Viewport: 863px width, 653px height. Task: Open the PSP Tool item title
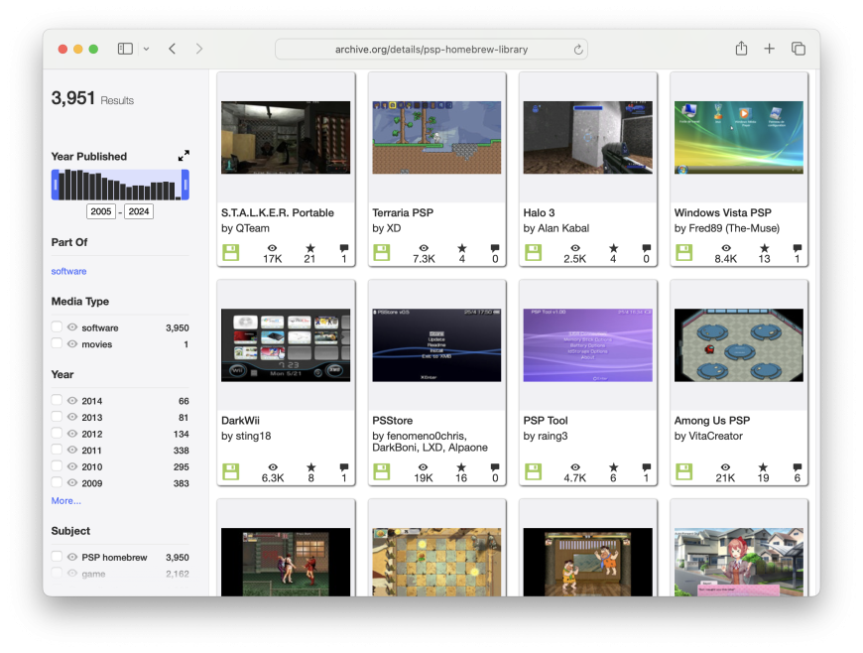pos(546,420)
